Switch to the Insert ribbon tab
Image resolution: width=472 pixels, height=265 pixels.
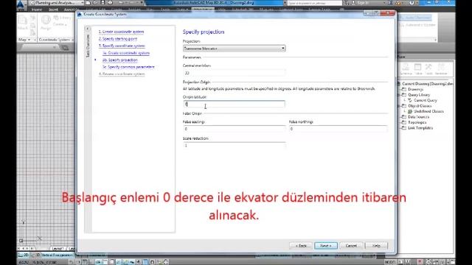click(x=53, y=10)
